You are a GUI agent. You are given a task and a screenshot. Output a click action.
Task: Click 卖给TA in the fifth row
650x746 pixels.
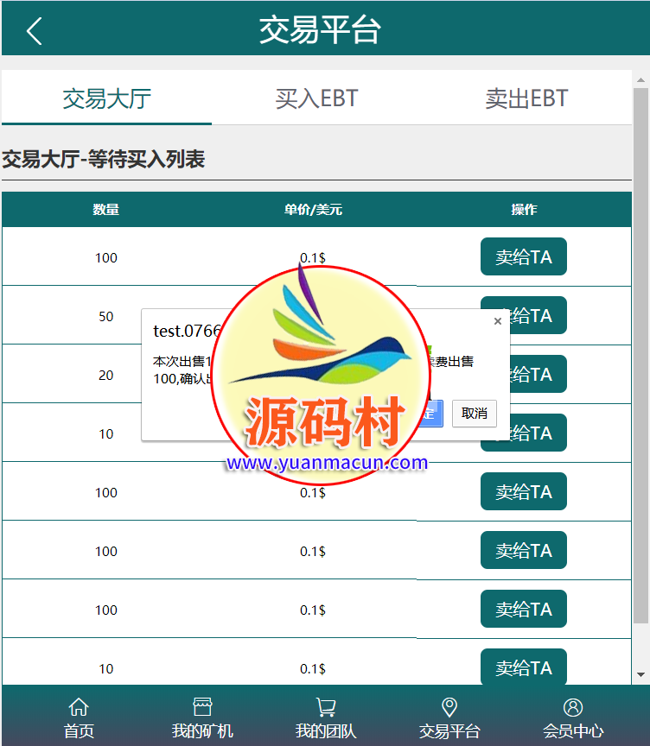pos(523,491)
